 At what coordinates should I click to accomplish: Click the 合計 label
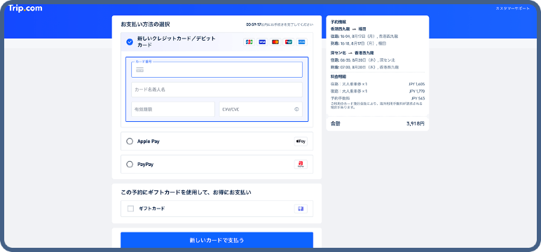click(336, 123)
